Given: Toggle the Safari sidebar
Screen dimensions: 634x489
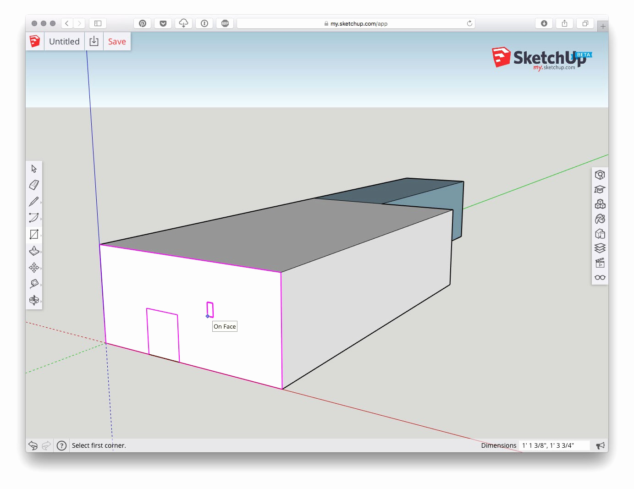Looking at the screenshot, I should (x=98, y=23).
